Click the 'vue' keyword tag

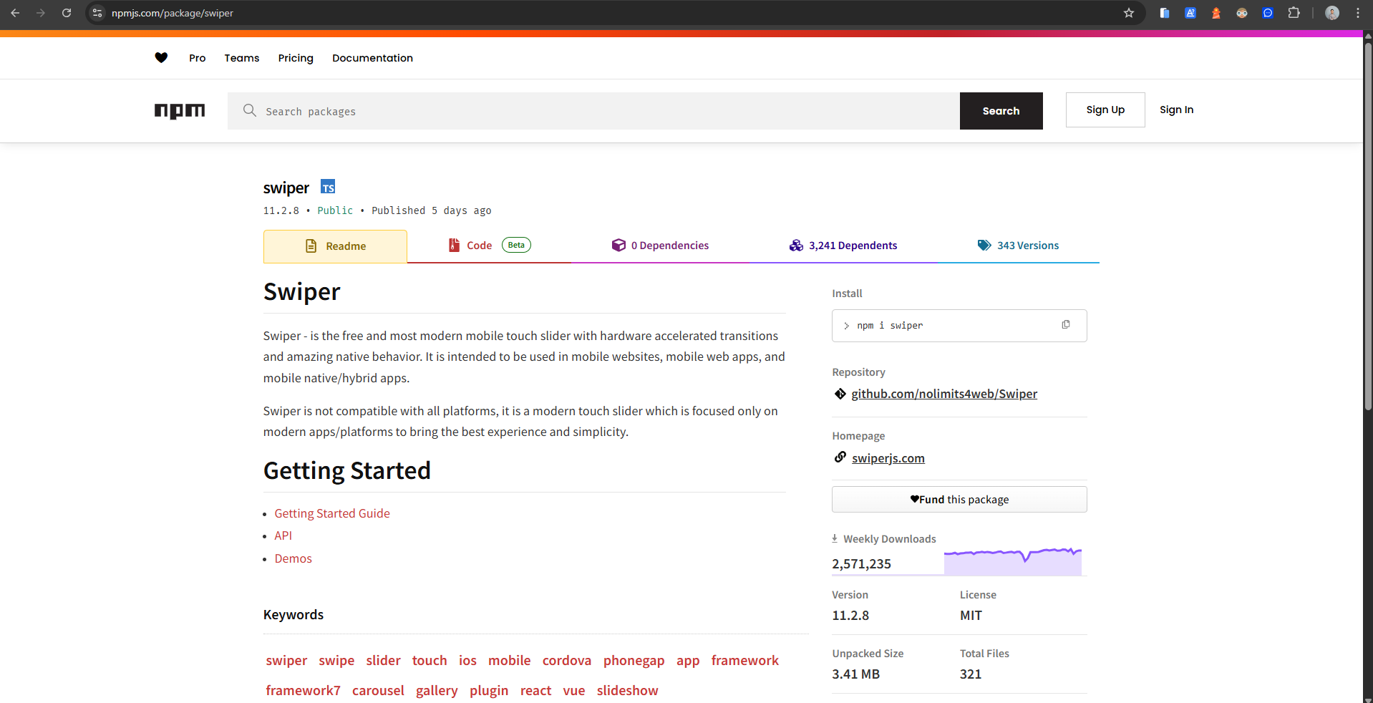click(x=574, y=690)
